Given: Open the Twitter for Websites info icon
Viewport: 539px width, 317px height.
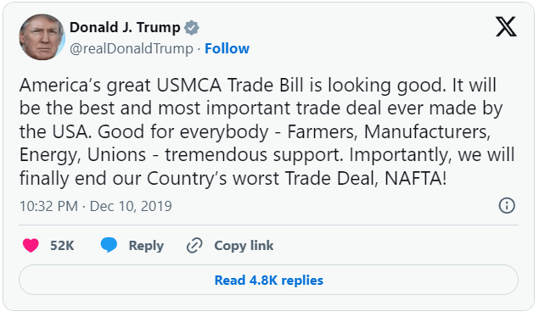Looking at the screenshot, I should click(x=507, y=206).
